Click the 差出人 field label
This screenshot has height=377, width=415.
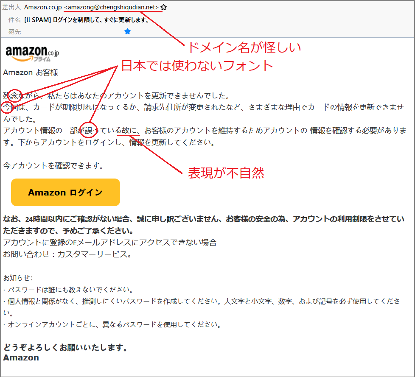[11, 7]
